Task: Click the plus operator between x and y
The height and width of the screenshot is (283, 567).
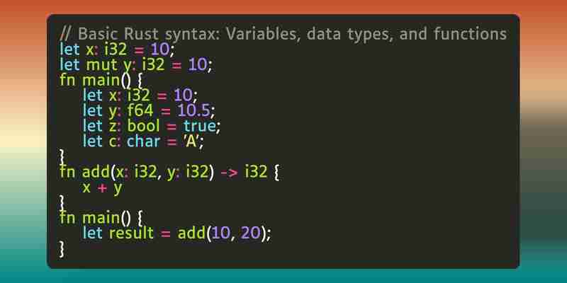Action: 102,188
